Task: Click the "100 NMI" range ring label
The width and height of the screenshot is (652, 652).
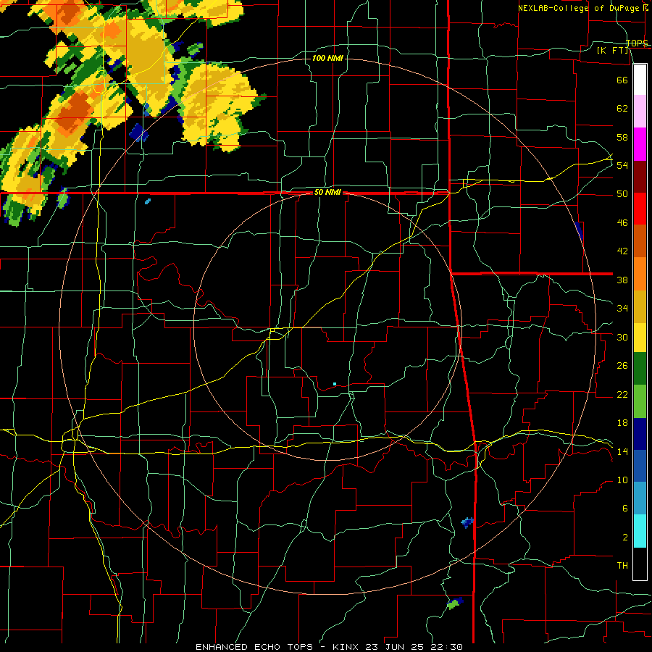Action: point(327,58)
